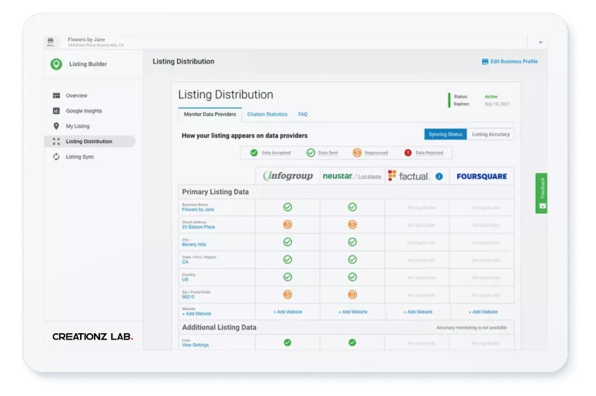Click the My Listing pin icon
This screenshot has height=396, width=596.
(56, 126)
